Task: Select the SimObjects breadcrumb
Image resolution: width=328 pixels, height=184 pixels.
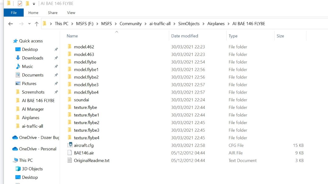Action: (x=189, y=24)
